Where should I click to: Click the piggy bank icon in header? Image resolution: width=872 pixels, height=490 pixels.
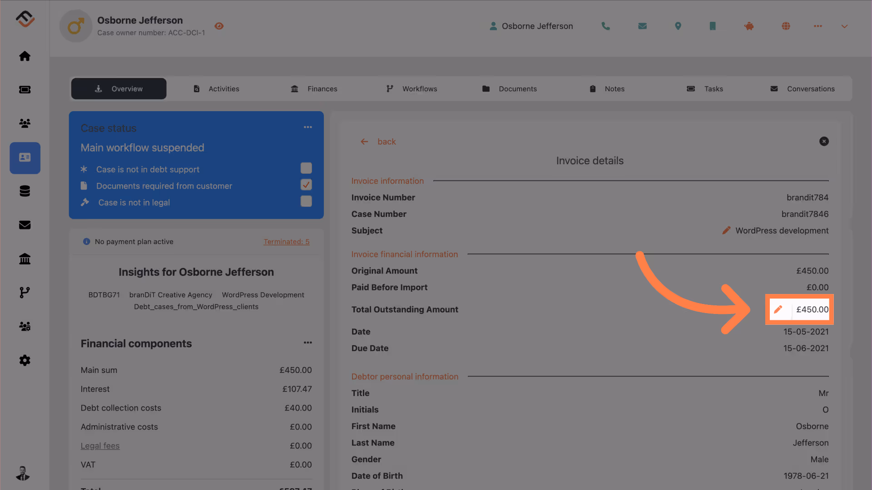point(749,26)
